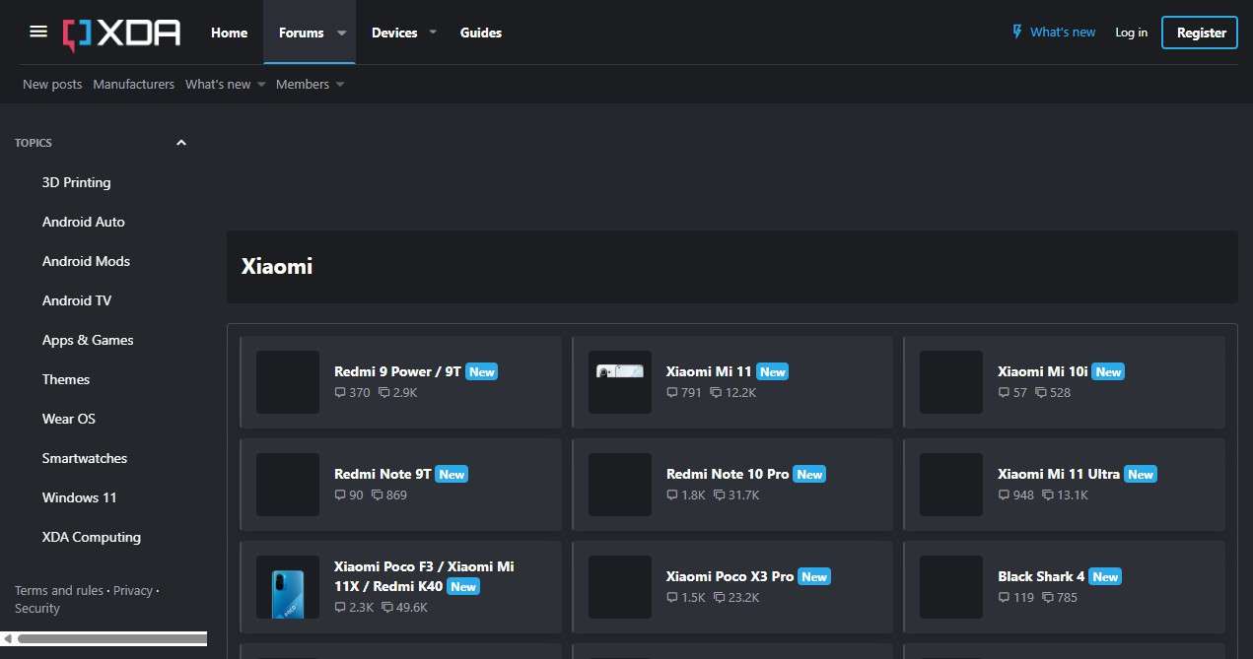Click the Register button
The height and width of the screenshot is (659, 1253).
point(1200,33)
